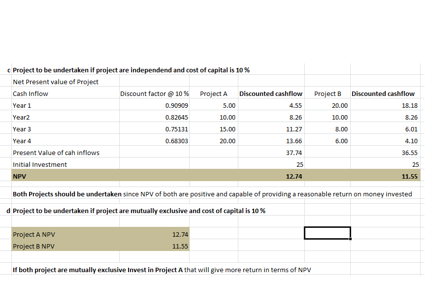
Task: Click the 'Year 3' row label
Action: (22, 129)
